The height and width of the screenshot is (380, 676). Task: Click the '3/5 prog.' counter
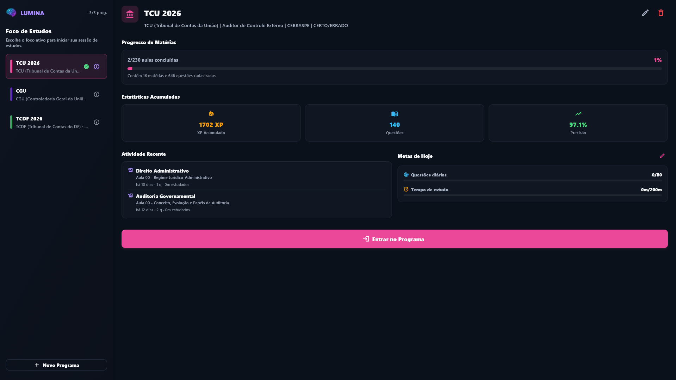point(98,13)
